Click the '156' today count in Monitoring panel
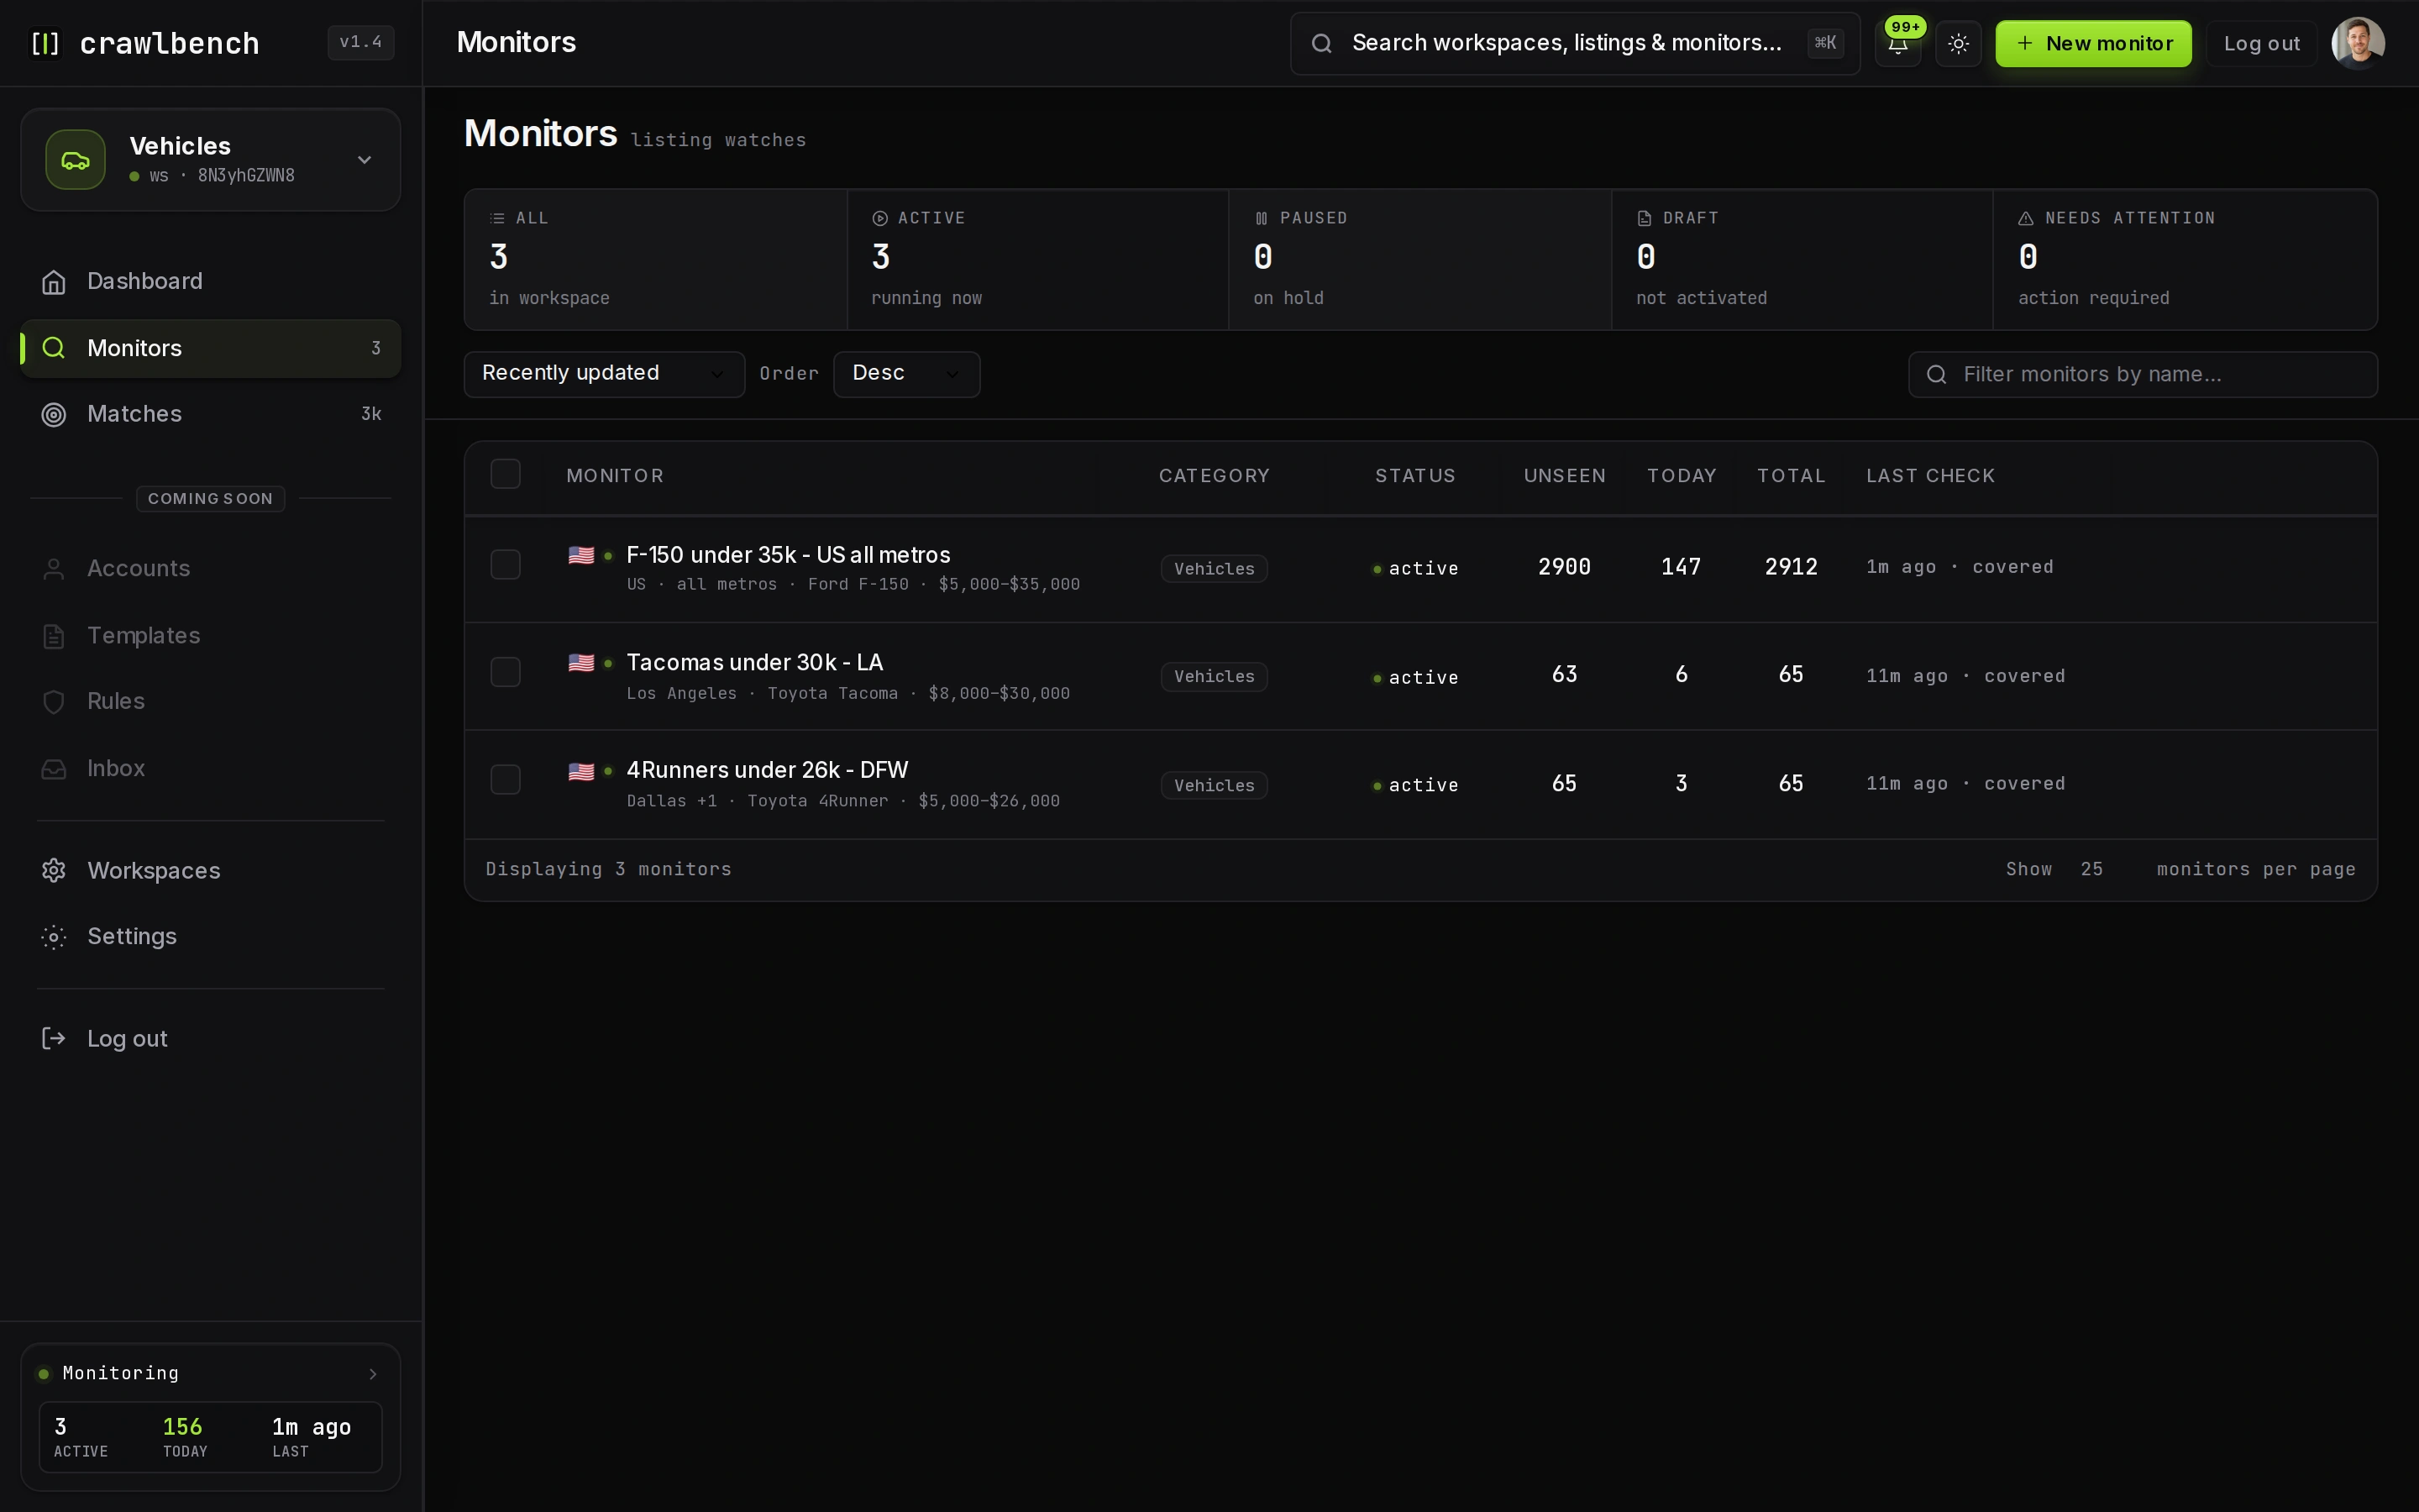Screen dimensions: 2419x1512 coord(183,1427)
